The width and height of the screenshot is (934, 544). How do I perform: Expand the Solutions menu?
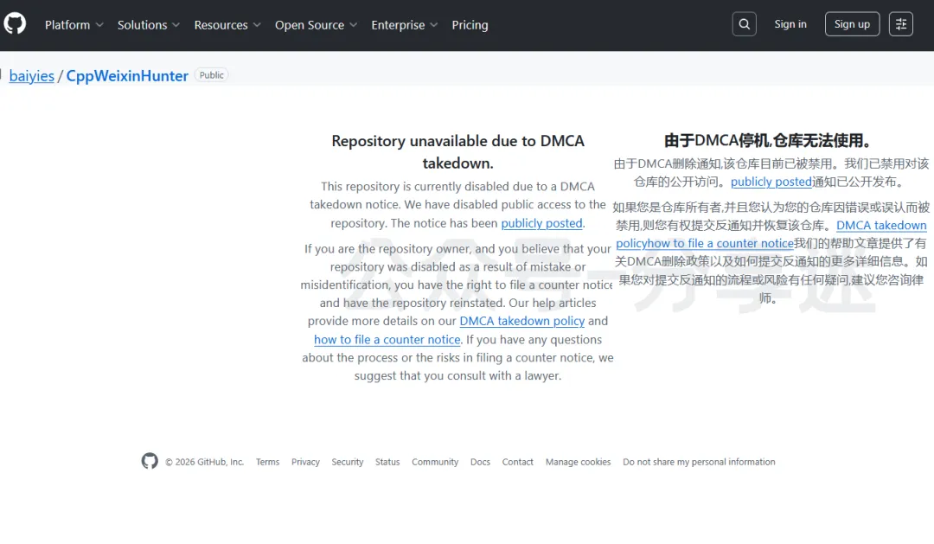coord(149,25)
